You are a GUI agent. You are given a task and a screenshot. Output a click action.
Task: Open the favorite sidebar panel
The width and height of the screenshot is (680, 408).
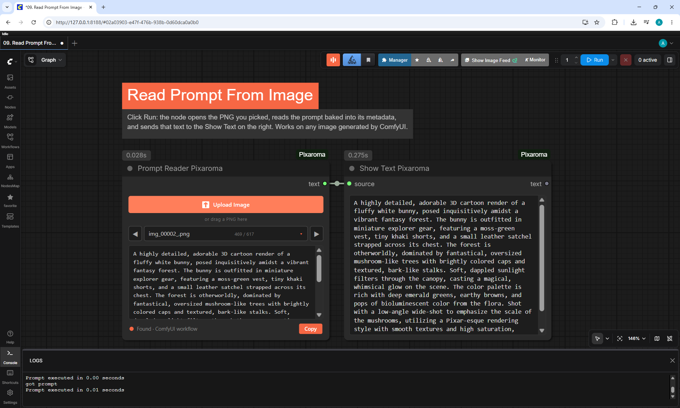(10, 200)
